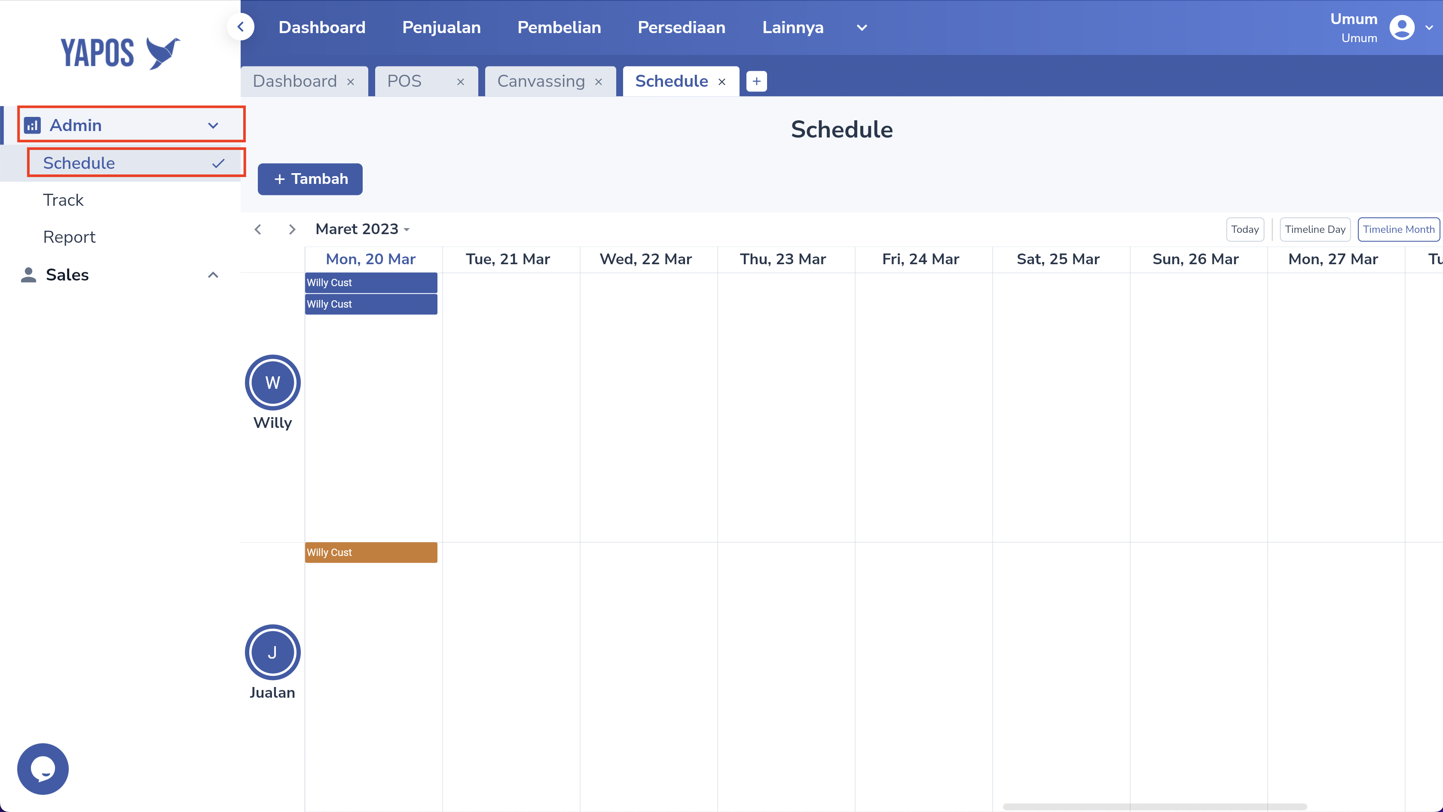Select Willy's avatar circle

click(272, 382)
